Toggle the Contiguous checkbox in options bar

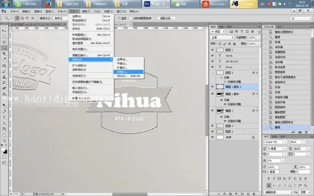pos(118,18)
